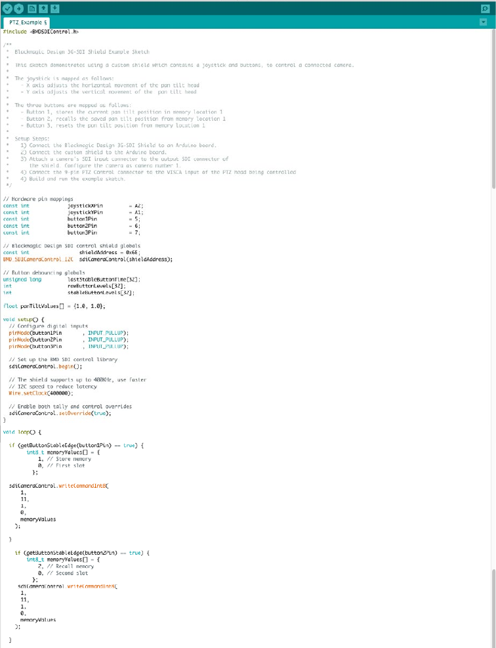This screenshot has width=496, height=648.
Task: Click the sdiCameraControl.setOverride(true); line
Action: click(x=60, y=413)
